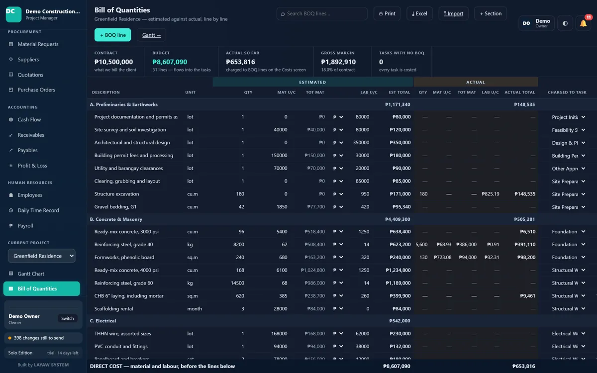Expand Charged to Task dropdown for THHN wire
Screen dimensions: 597x373
click(x=569, y=334)
